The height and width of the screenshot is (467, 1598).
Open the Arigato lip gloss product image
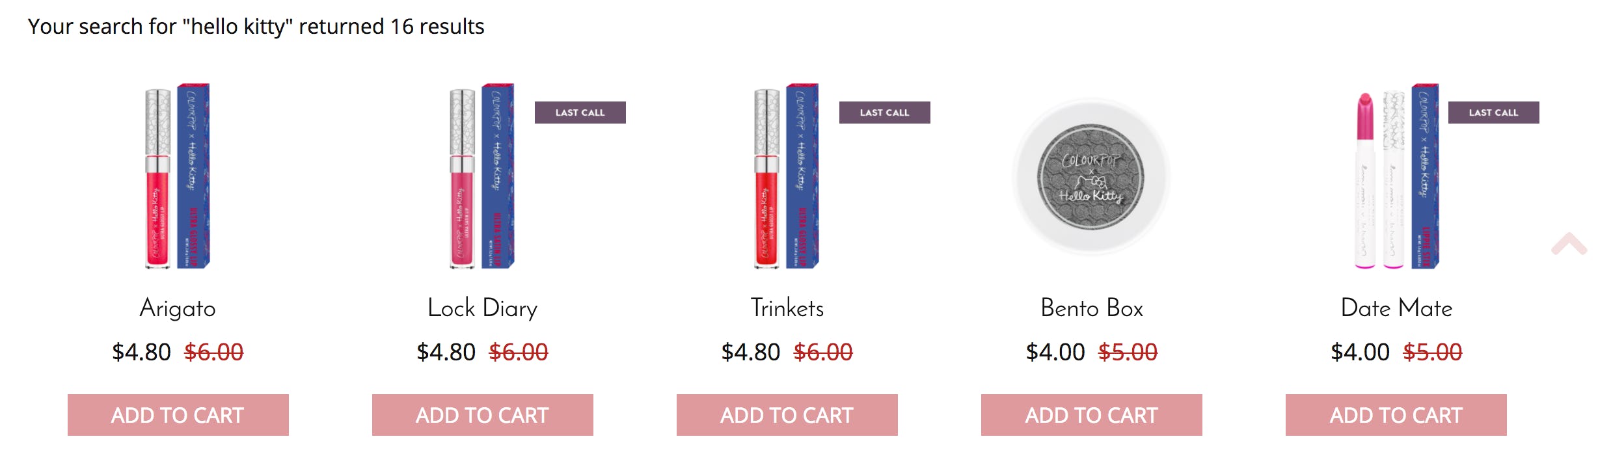178,176
